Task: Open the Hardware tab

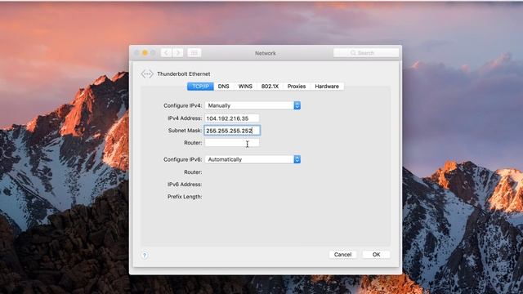Action: coord(327,87)
